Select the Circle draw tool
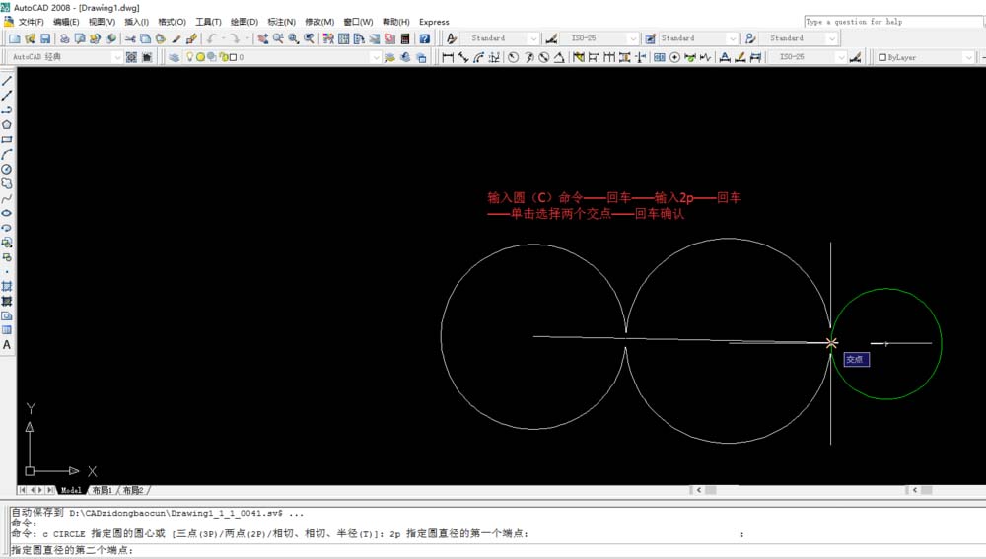This screenshot has width=986, height=559. (x=7, y=170)
